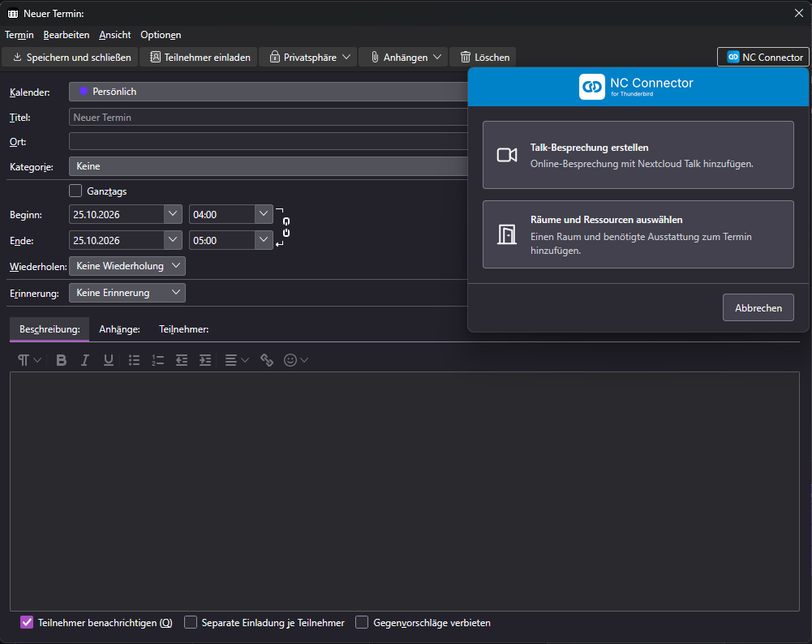Open the Kategorie dropdown showing Keine
Viewport: 812px width, 644px height.
coord(269,166)
